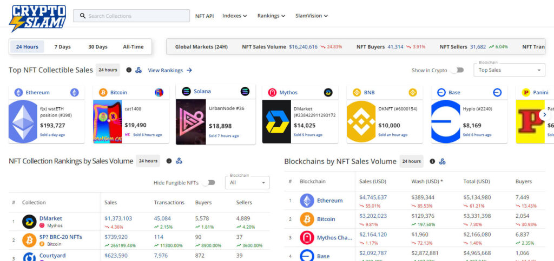The width and height of the screenshot is (554, 261).
Task: Open the Mythos Chain blockchain link
Action: click(334, 238)
